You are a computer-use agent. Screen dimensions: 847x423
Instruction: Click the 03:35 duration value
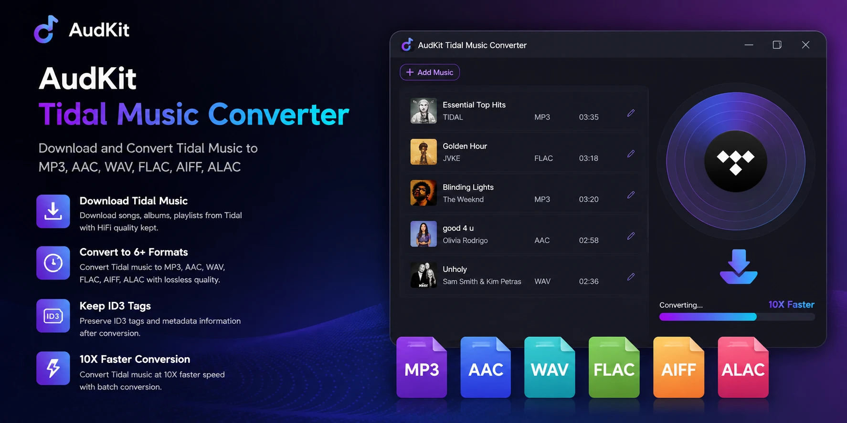tap(589, 117)
